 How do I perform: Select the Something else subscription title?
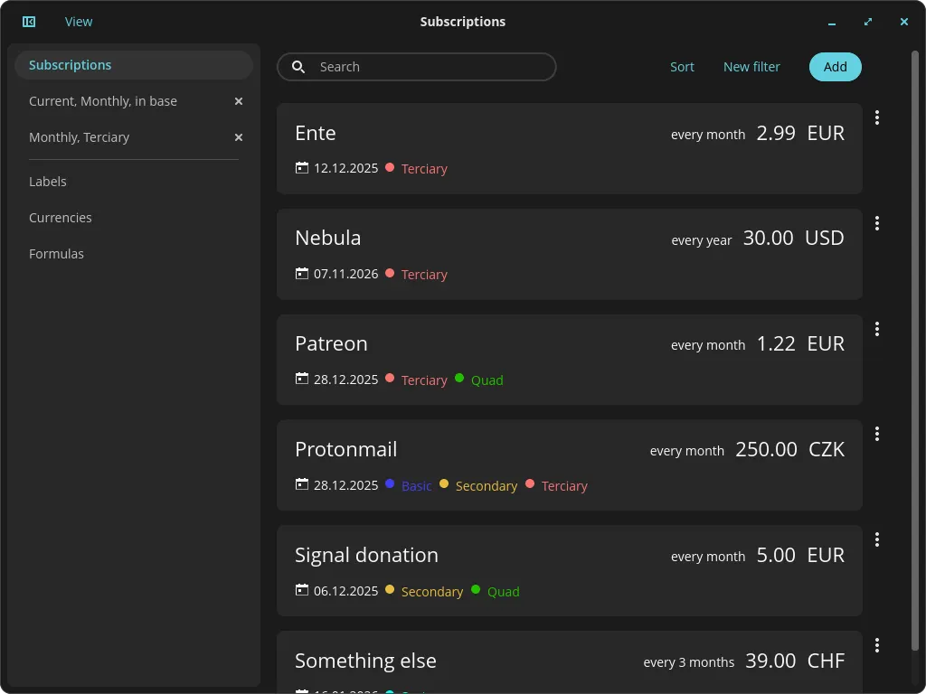coord(365,661)
